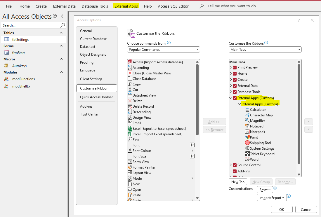Open the External Apps ribbon tab
The height and width of the screenshot is (217, 321).
point(126,6)
